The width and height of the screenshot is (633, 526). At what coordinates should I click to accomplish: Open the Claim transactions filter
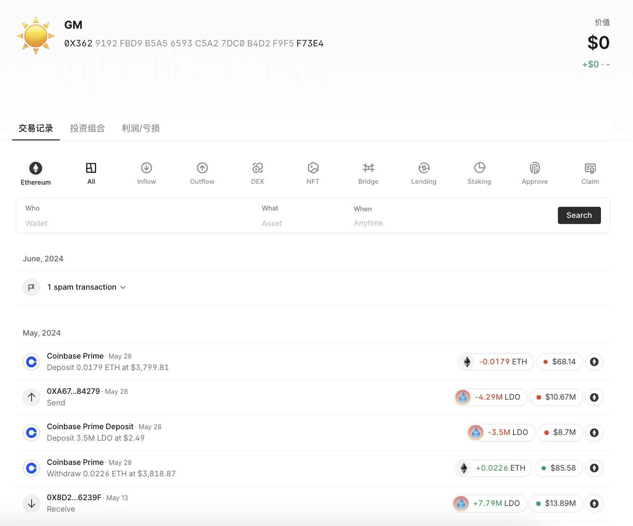(x=590, y=168)
